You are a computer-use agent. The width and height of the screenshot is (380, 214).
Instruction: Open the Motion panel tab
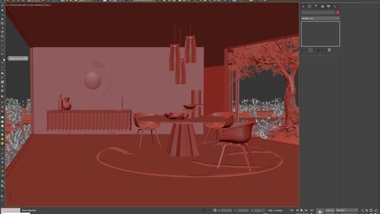coord(322,7)
